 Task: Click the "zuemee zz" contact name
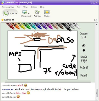point(9,20)
